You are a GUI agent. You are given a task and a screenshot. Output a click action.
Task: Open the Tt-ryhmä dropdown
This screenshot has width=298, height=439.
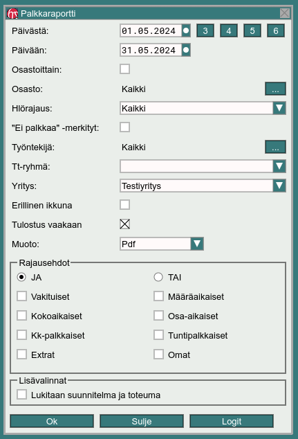pyautogui.click(x=279, y=166)
